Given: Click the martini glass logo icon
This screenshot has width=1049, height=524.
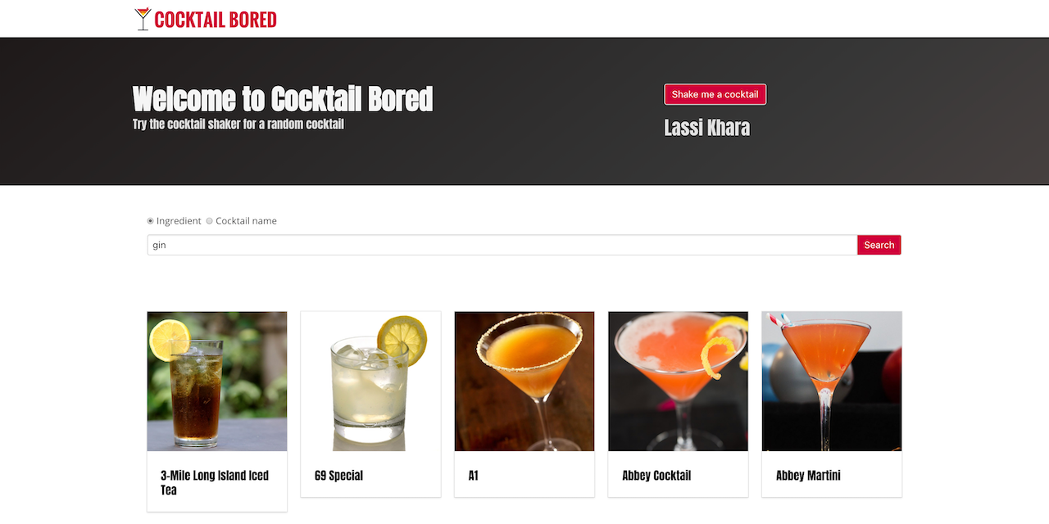Looking at the screenshot, I should coord(143,19).
